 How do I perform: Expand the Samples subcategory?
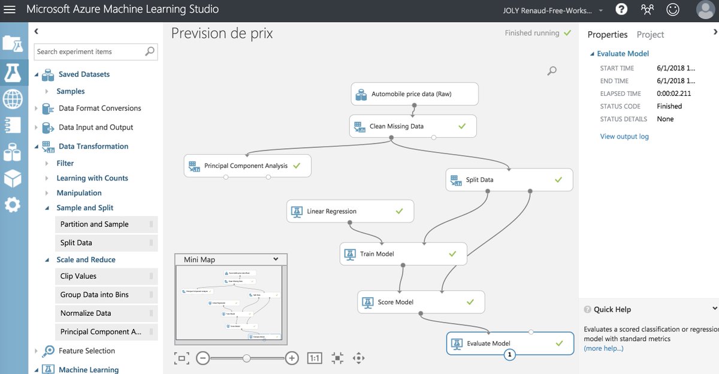47,91
